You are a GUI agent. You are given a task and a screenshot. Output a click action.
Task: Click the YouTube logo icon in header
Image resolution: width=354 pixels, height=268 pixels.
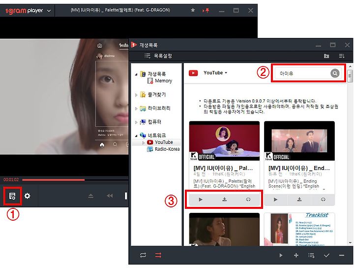click(x=193, y=73)
